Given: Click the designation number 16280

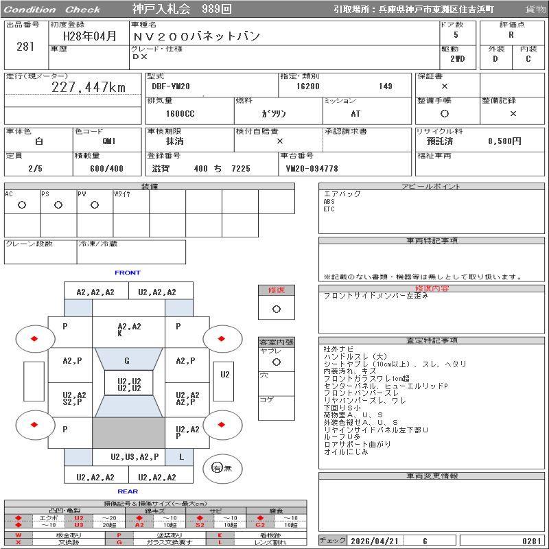Looking at the screenshot, I should click(307, 86).
